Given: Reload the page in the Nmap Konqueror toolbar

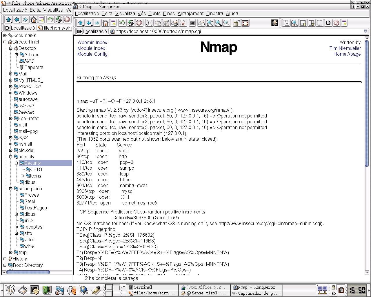Looking at the screenshot, I should (130, 23).
